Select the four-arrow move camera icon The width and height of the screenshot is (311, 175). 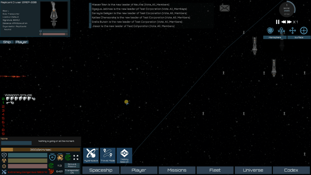tap(292, 31)
